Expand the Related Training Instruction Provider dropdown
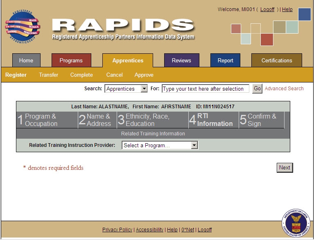This screenshot has height=240, width=314. (160, 145)
